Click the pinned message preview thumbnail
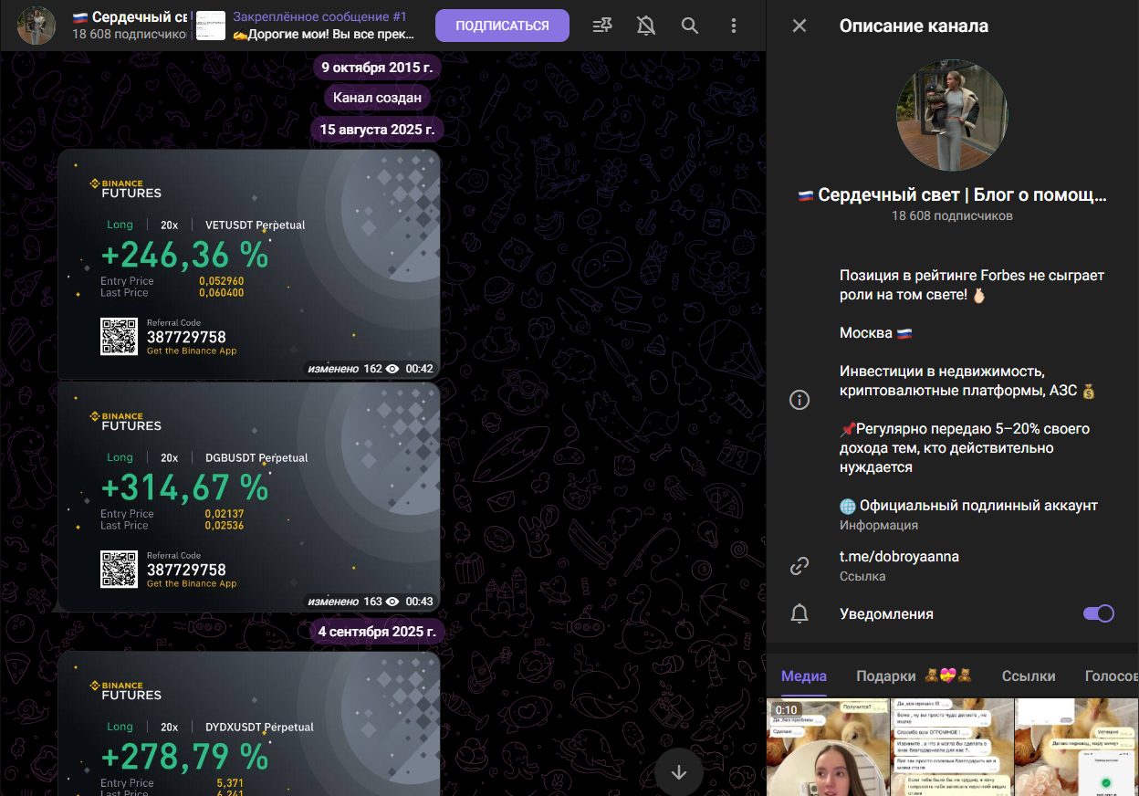1139x796 pixels. point(211,26)
